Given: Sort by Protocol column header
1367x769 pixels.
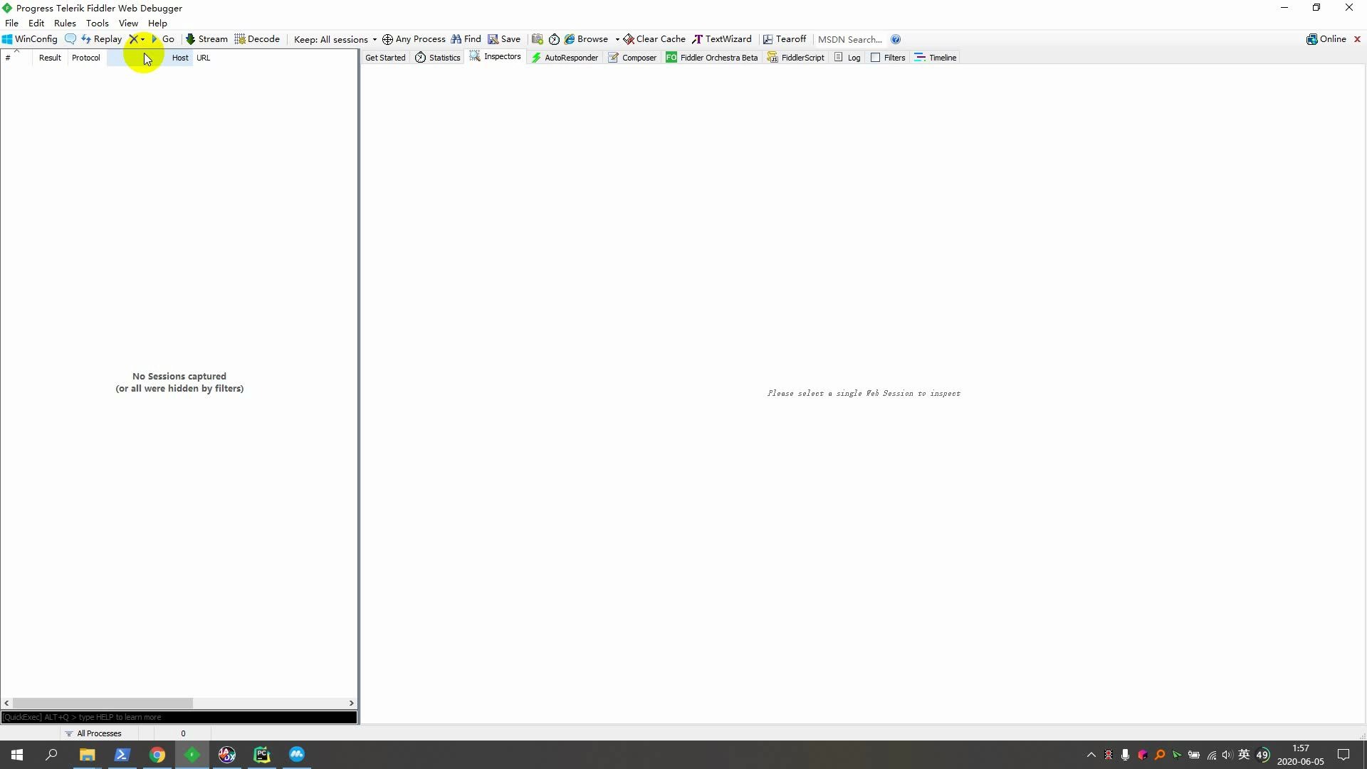Looking at the screenshot, I should (86, 58).
